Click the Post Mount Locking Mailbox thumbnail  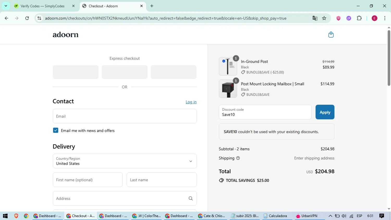coord(228,89)
